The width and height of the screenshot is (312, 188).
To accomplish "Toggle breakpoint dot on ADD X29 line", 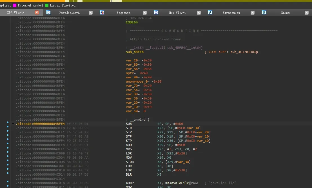I will [8, 143].
